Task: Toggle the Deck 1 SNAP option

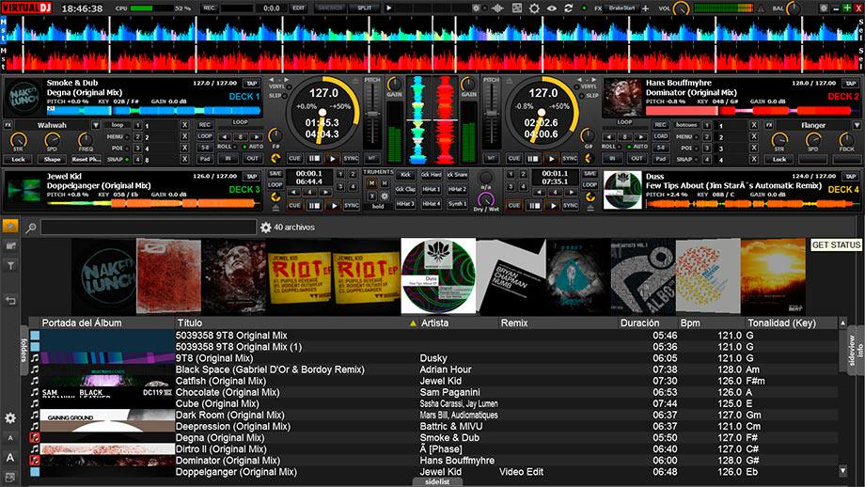Action: click(x=127, y=160)
